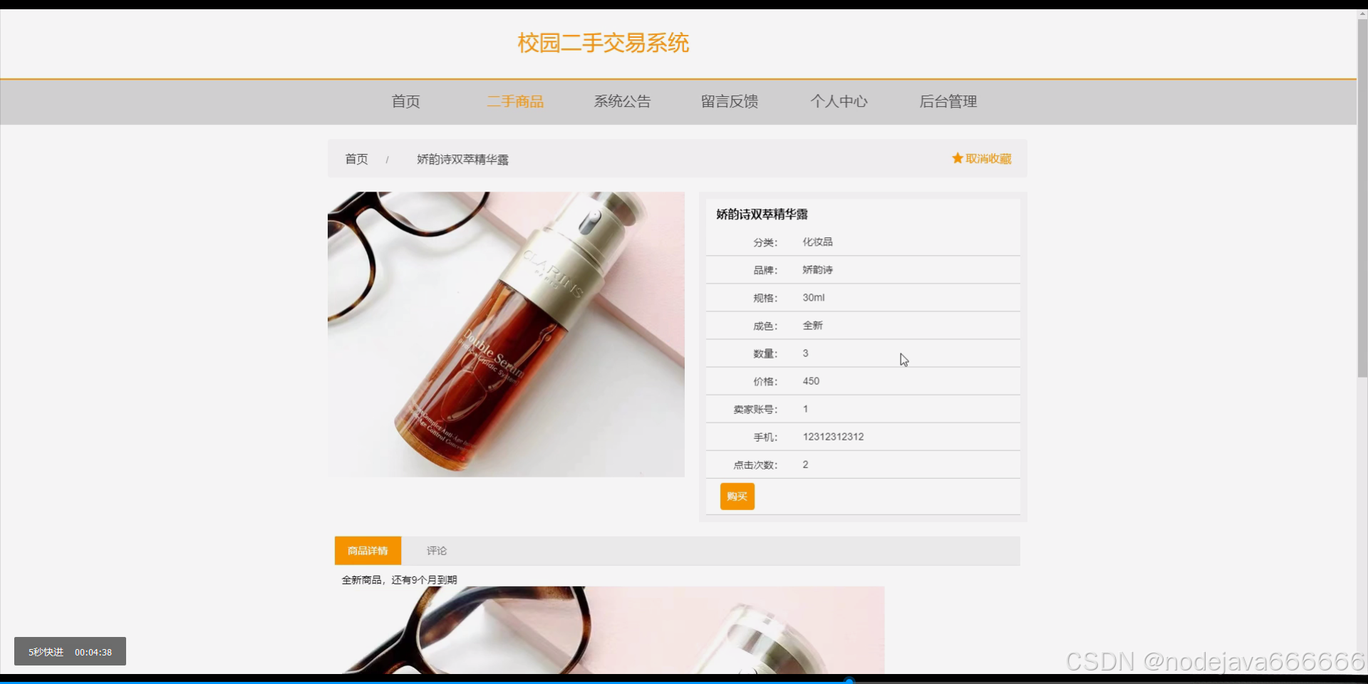This screenshot has height=684, width=1368.
Task: Click the page's vertical scrollbar thumb
Action: (x=1362, y=198)
